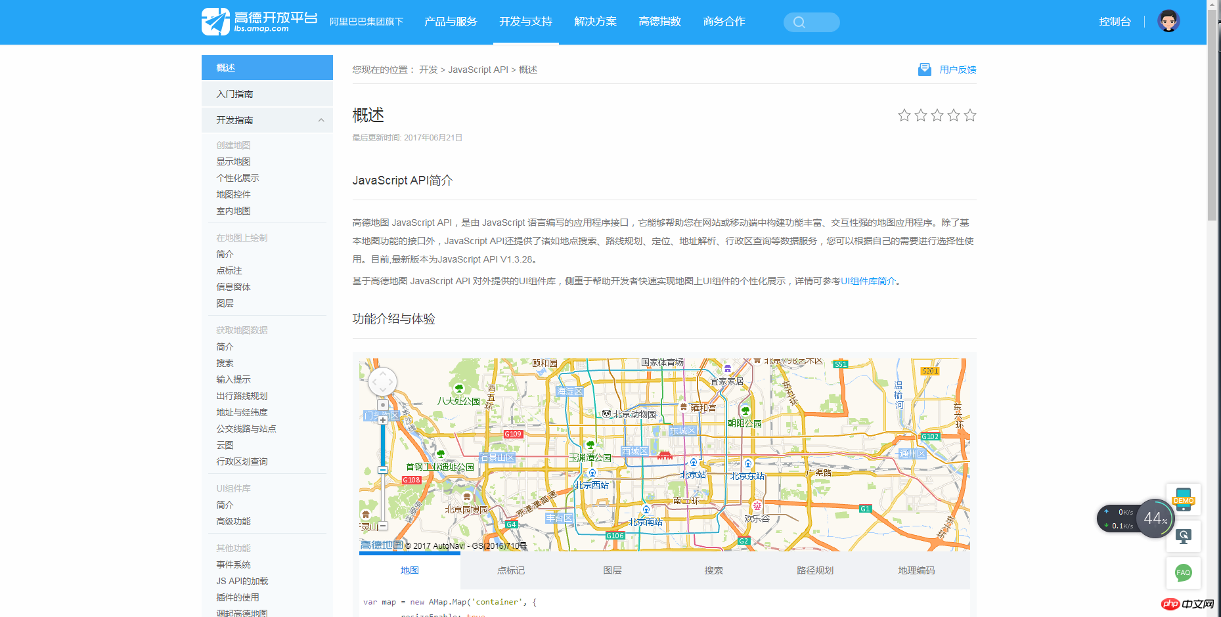Open the 解决方案 nav menu
The height and width of the screenshot is (617, 1221).
pos(595,22)
